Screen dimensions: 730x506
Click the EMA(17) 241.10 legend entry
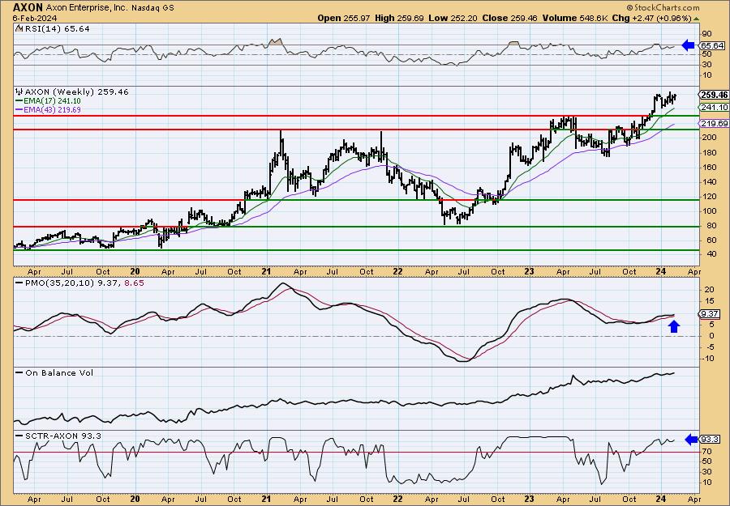click(x=52, y=101)
